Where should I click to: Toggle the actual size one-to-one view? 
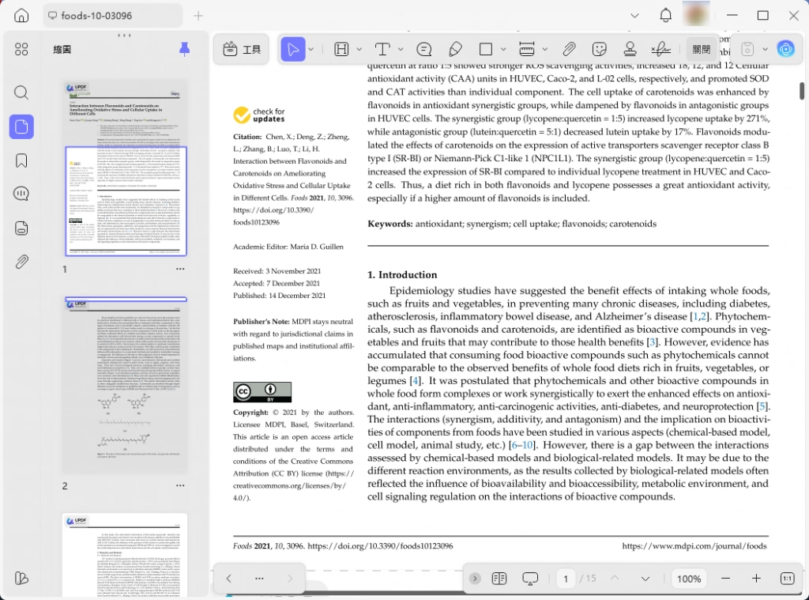(x=788, y=579)
